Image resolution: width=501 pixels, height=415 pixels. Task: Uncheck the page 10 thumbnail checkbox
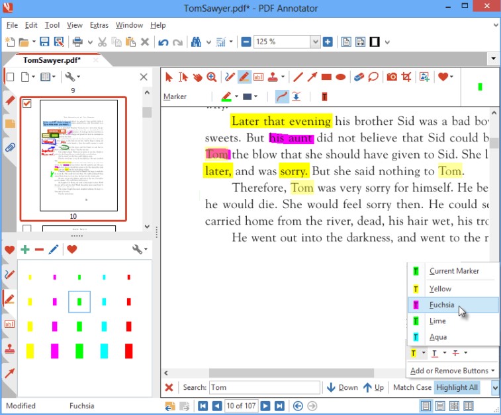[x=27, y=103]
